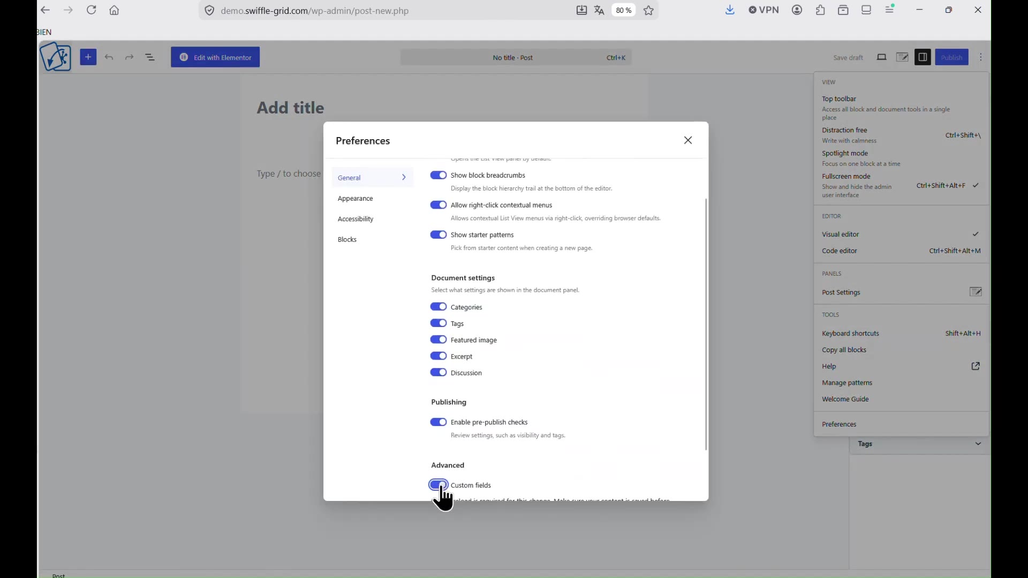Undo last editor change
The height and width of the screenshot is (578, 1028).
[x=110, y=57]
